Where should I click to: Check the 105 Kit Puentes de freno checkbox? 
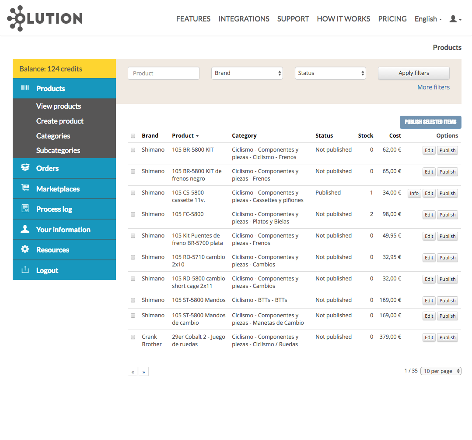tap(133, 236)
